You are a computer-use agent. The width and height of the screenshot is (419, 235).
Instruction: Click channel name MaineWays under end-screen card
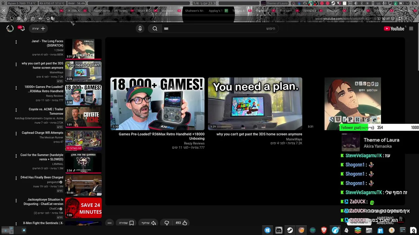coord(294,139)
